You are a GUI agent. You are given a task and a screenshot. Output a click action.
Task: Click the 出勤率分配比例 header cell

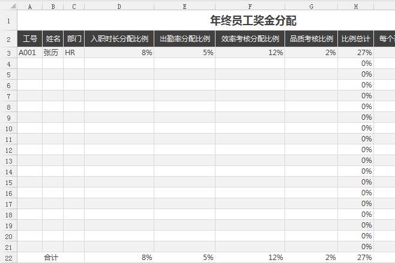coord(184,39)
